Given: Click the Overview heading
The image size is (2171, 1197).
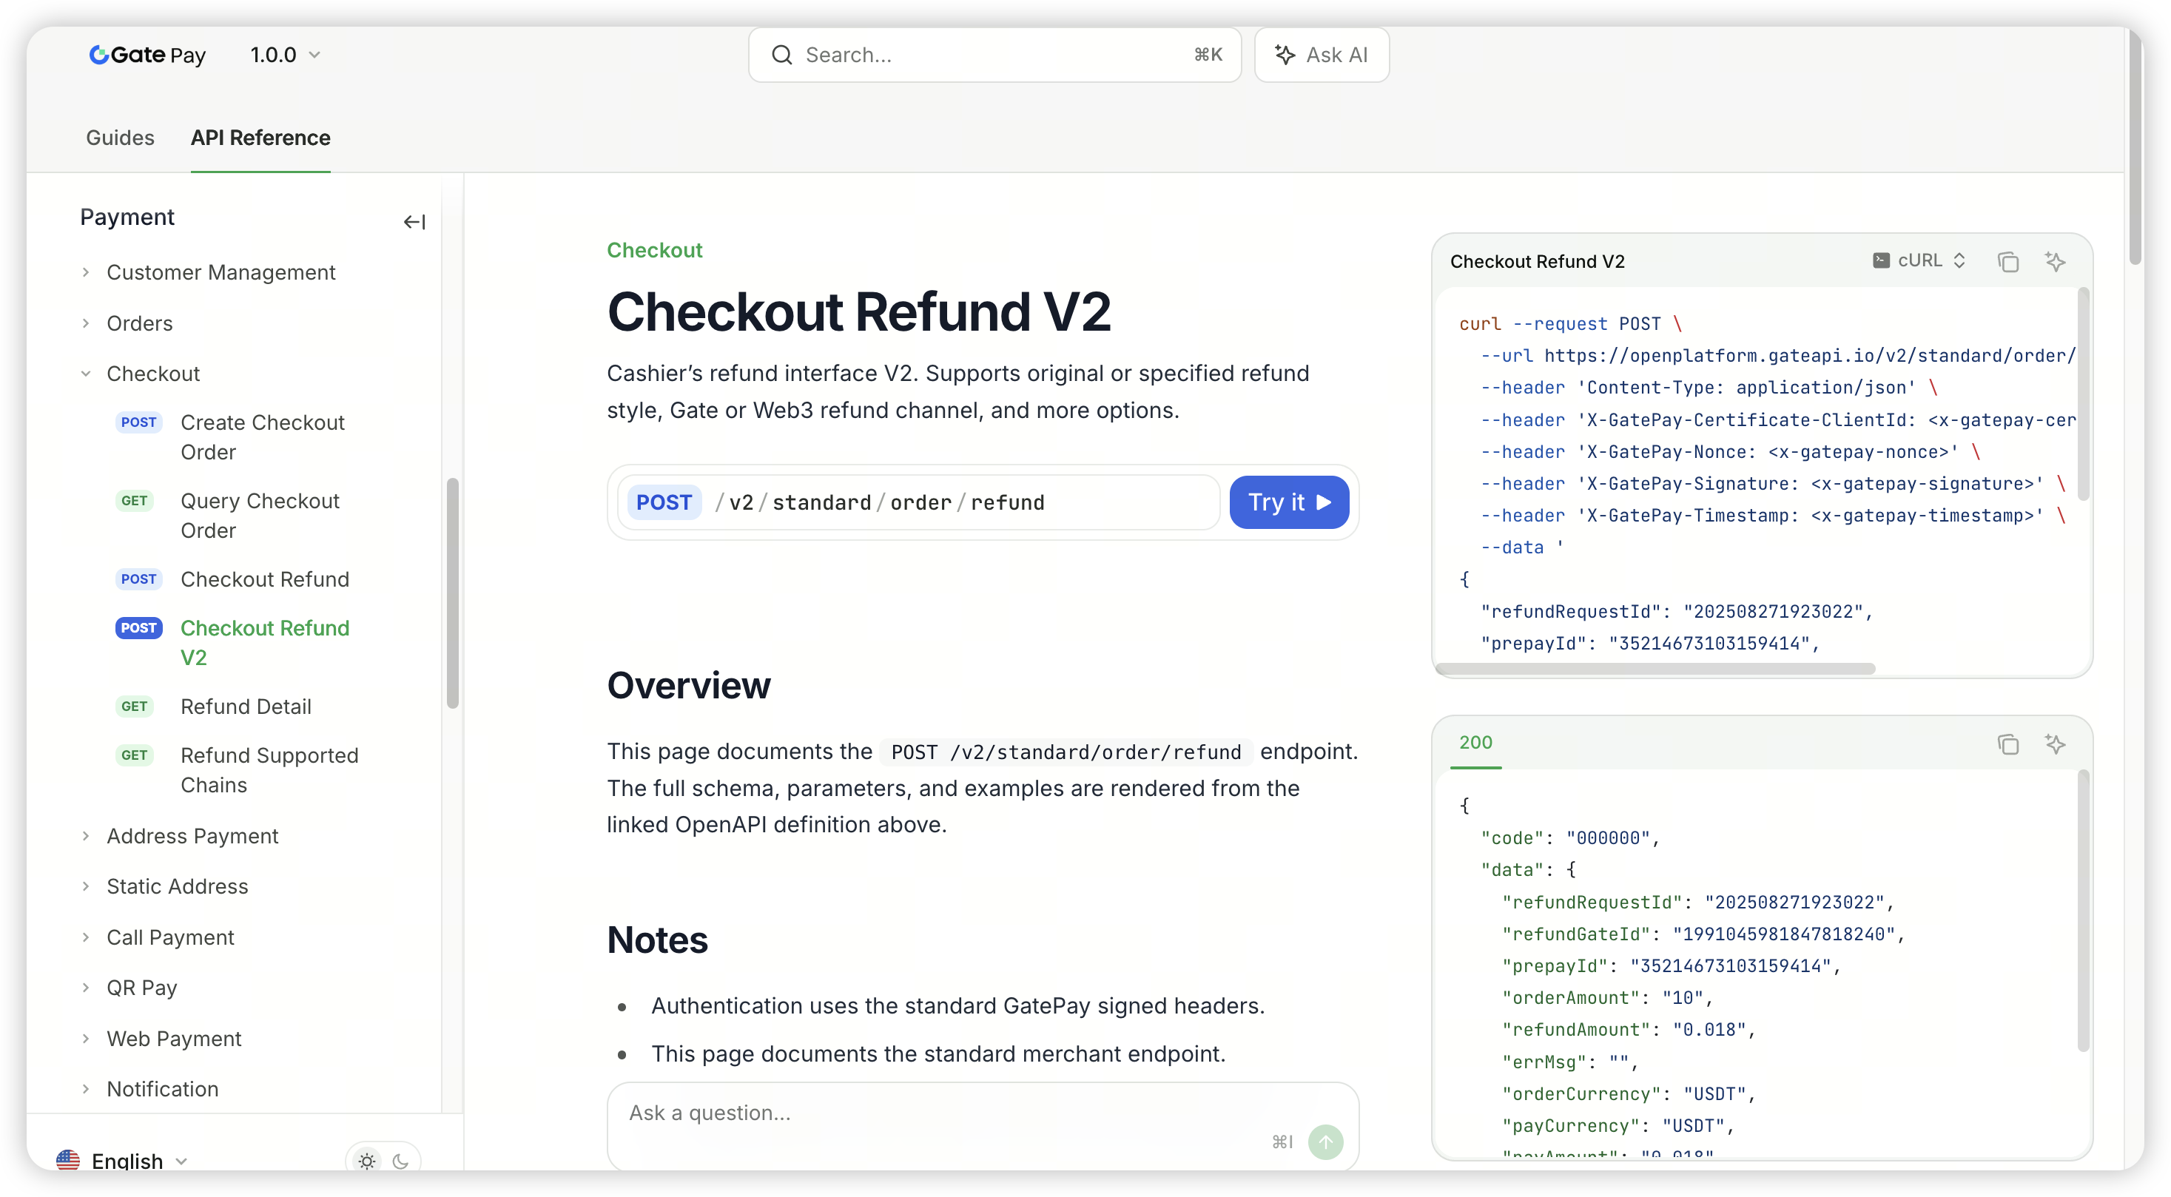Looking at the screenshot, I should [x=689, y=685].
